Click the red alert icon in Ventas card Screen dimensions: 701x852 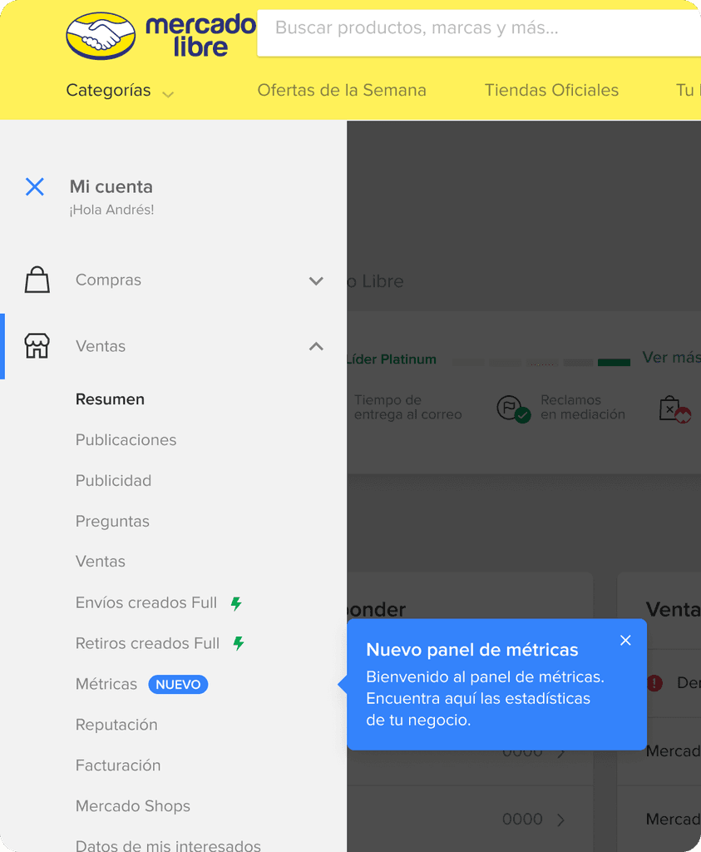(654, 682)
